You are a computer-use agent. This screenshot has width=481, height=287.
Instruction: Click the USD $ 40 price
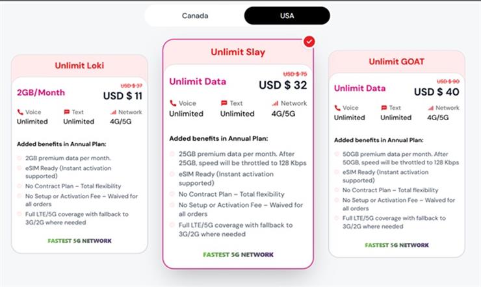(x=436, y=92)
